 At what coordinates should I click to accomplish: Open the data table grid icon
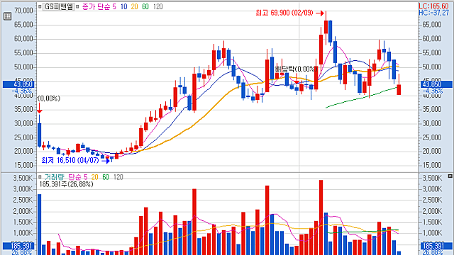click(7, 16)
